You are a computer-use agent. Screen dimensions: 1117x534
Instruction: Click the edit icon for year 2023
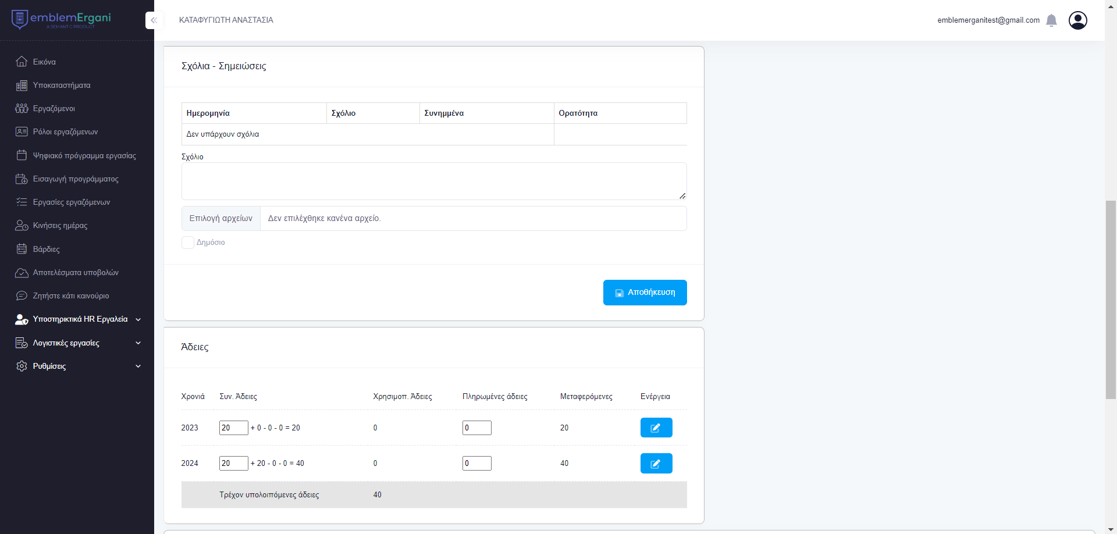coord(656,428)
